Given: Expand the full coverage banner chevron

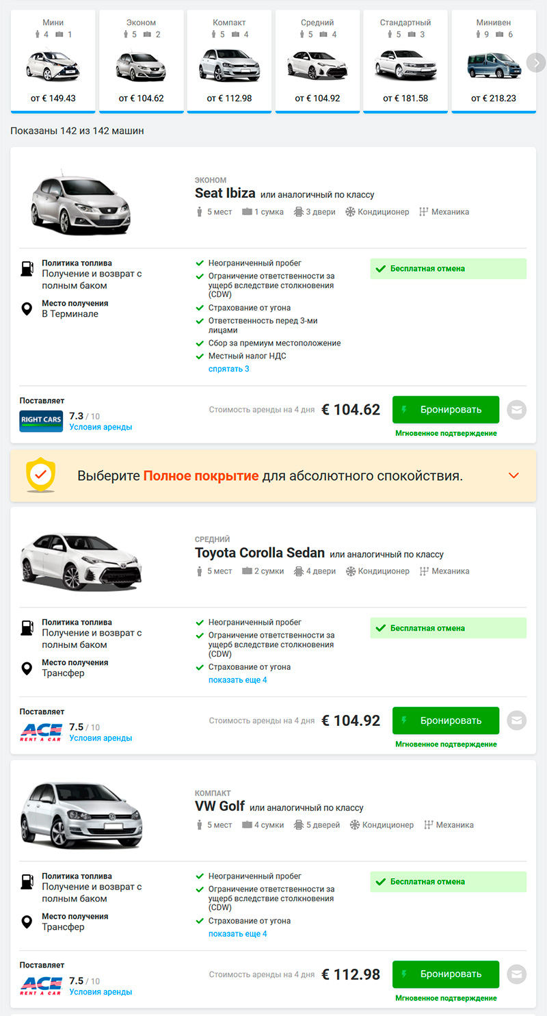Looking at the screenshot, I should [x=514, y=476].
